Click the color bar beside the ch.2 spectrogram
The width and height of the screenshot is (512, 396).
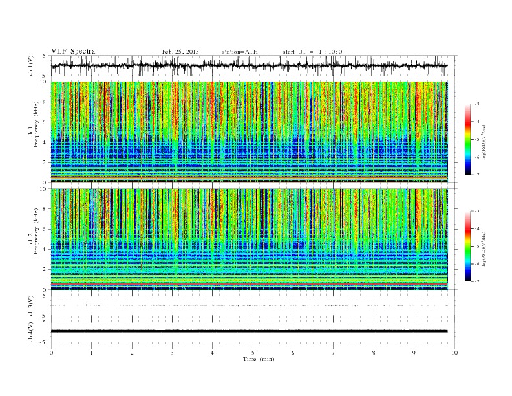click(x=468, y=246)
